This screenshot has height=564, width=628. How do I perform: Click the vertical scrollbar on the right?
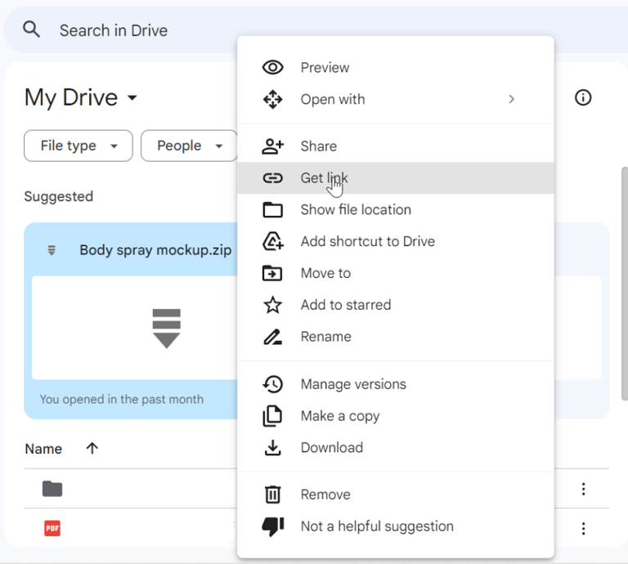click(x=625, y=284)
